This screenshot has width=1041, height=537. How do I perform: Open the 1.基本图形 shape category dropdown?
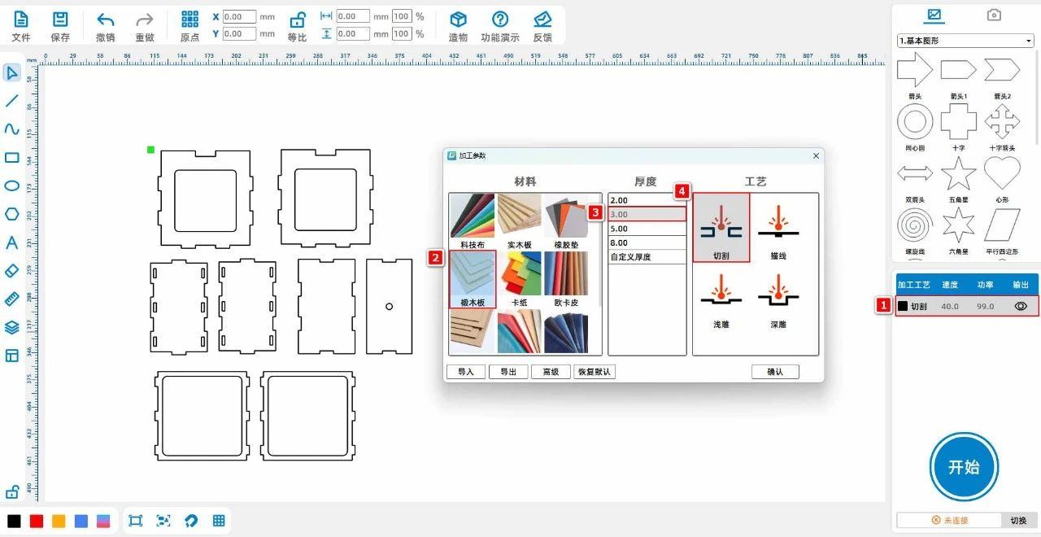coord(965,41)
